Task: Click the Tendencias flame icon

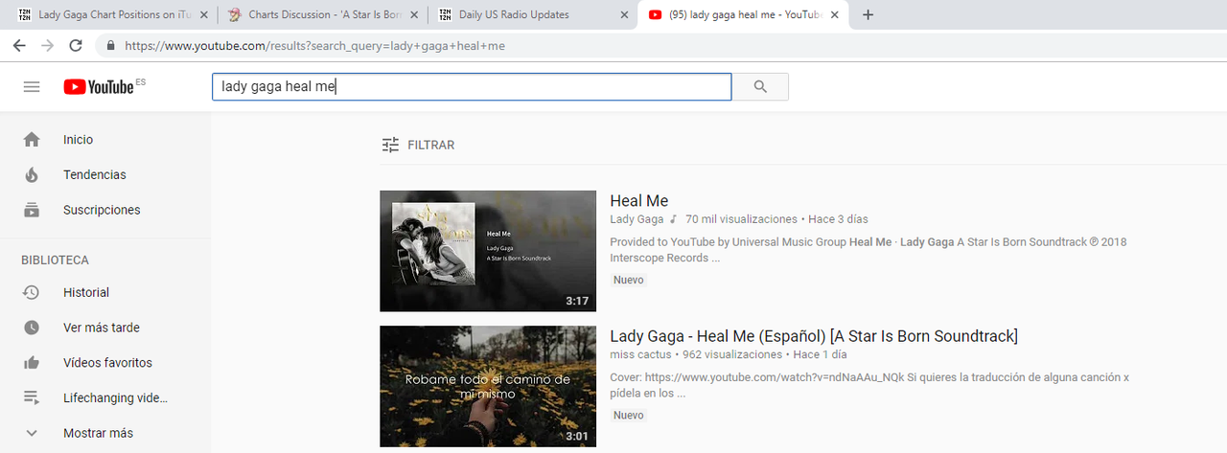Action: click(x=32, y=175)
